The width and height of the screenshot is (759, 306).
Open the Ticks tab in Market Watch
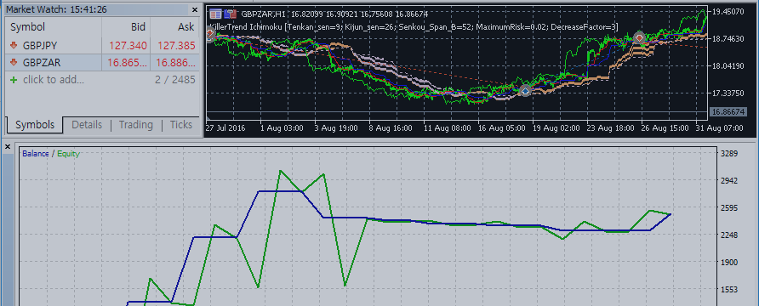tap(181, 125)
